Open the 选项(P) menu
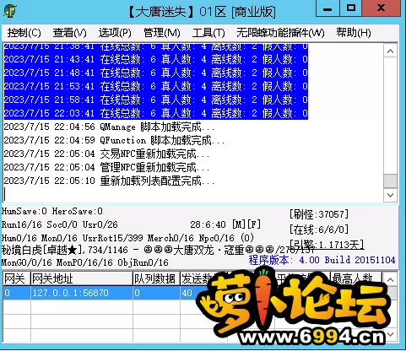406x351 pixels. point(115,33)
